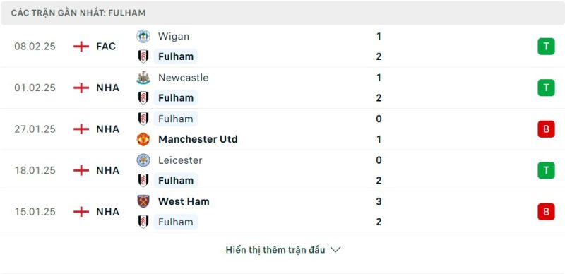Viewport: 565px width, 274px height.
Task: Select the Manchester Utd team name
Action: (198, 139)
